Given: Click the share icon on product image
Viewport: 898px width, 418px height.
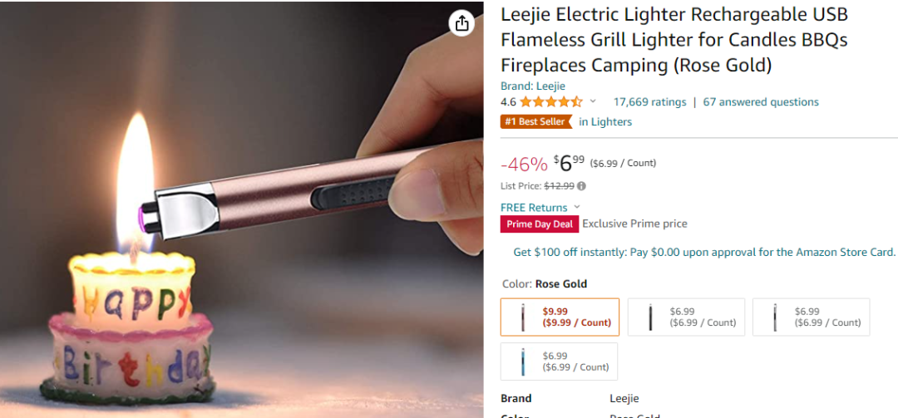Looking at the screenshot, I should [x=462, y=23].
